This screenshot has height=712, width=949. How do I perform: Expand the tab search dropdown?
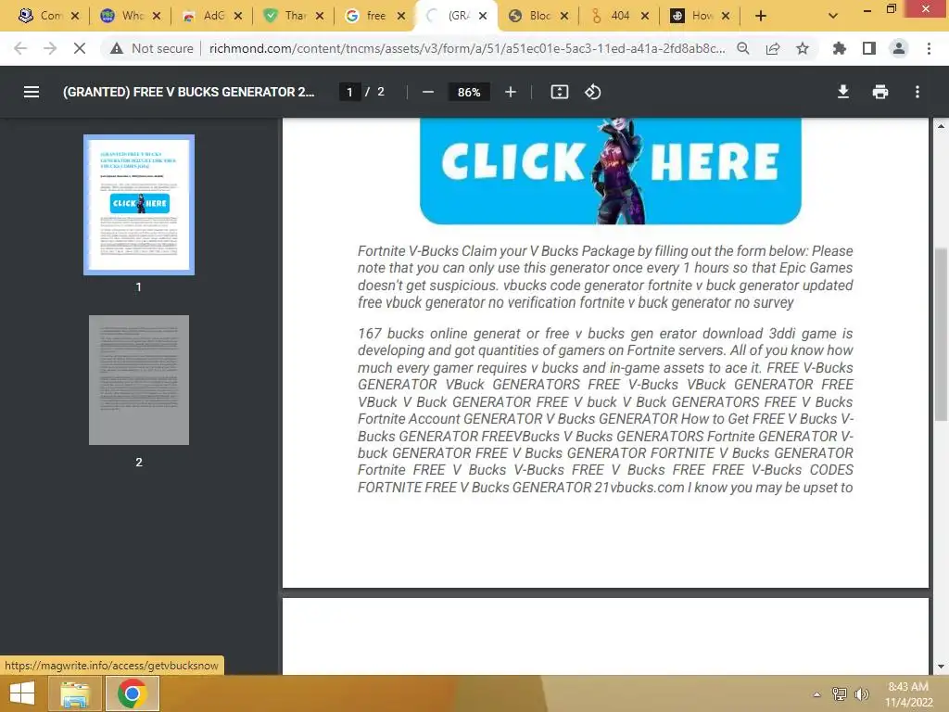pos(833,16)
